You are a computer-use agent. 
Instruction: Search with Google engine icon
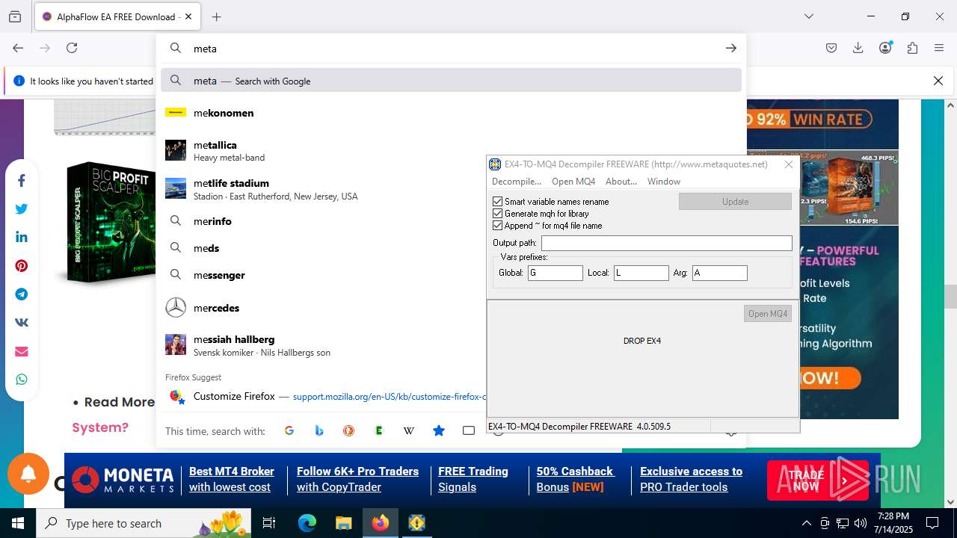[289, 430]
